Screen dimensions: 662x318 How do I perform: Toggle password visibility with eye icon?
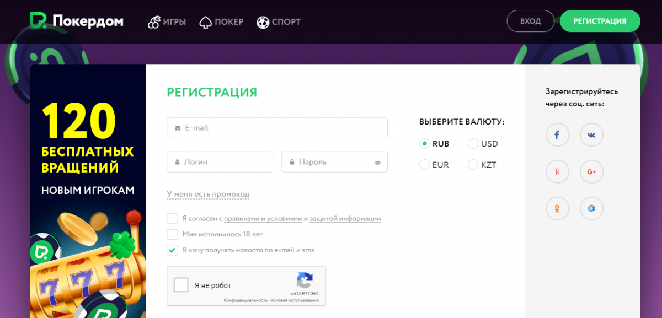(x=377, y=163)
